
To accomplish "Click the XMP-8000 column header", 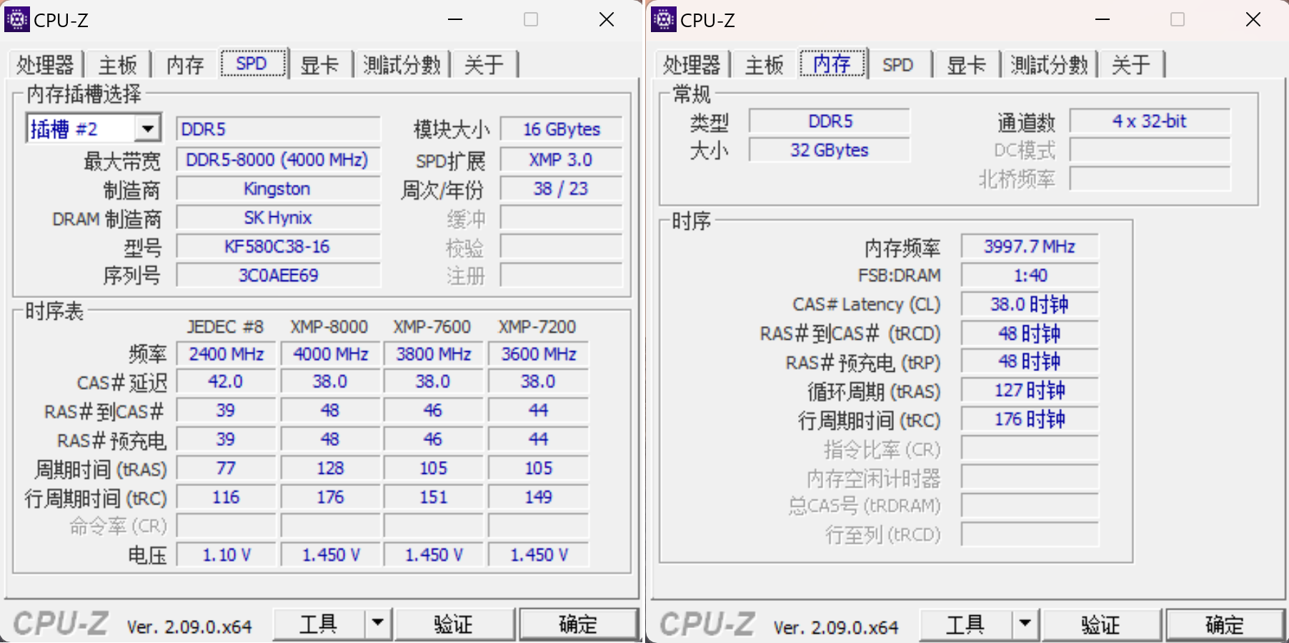I will click(x=329, y=327).
